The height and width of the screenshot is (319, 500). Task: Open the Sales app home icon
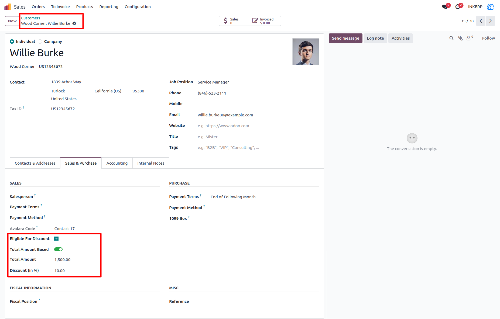pyautogui.click(x=8, y=7)
